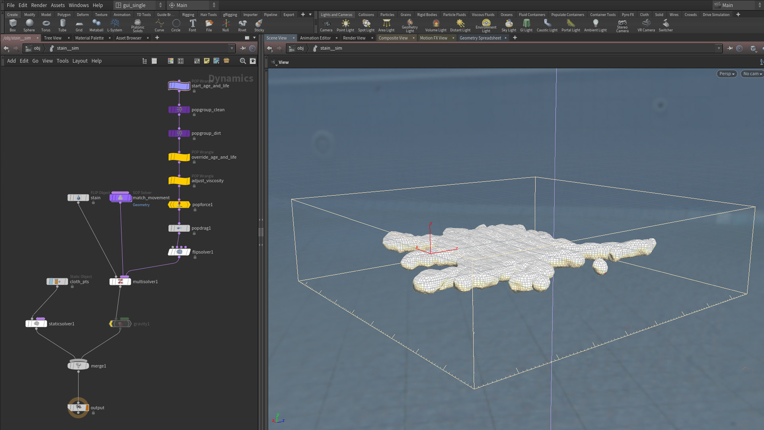Screen dimensions: 764x430
Task: Add a new pane tab in viewport
Action: tap(515, 38)
